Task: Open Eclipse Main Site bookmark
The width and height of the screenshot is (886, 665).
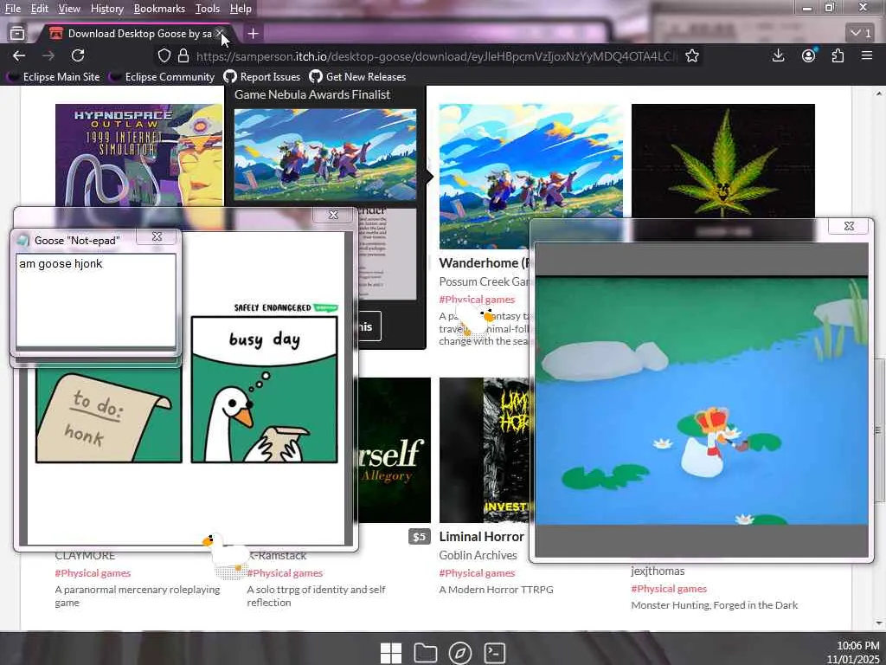Action: click(55, 77)
